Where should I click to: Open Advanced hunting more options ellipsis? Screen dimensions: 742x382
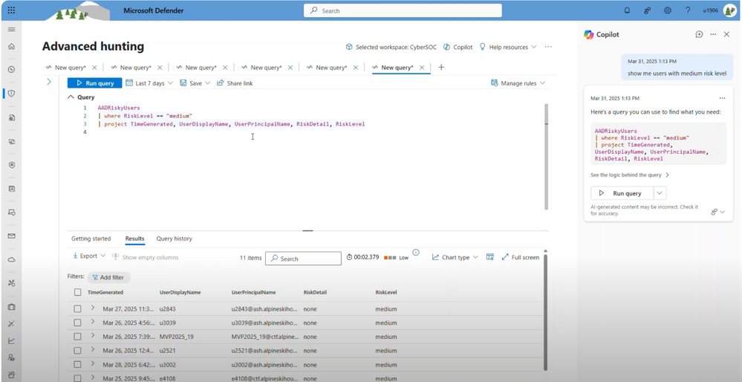(548, 47)
